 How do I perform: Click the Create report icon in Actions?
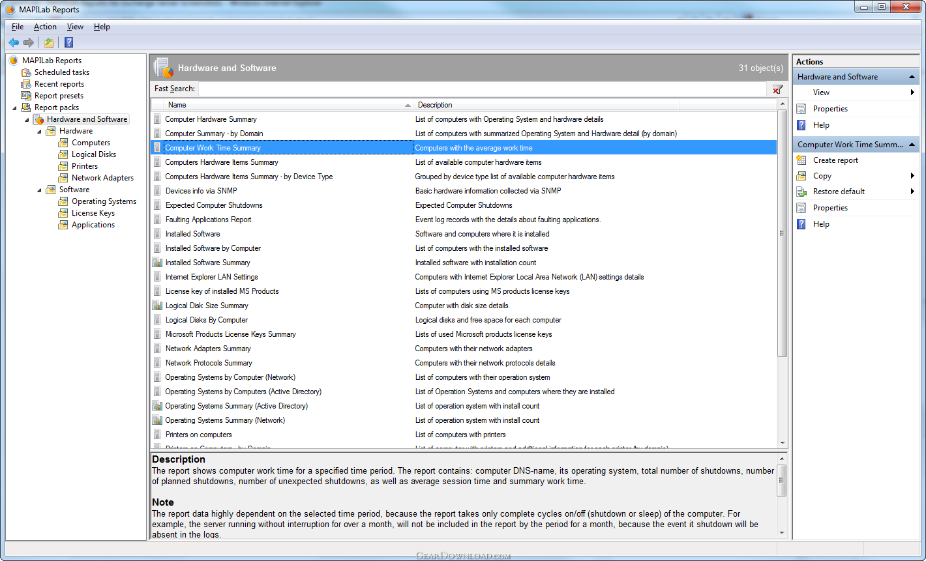point(801,160)
